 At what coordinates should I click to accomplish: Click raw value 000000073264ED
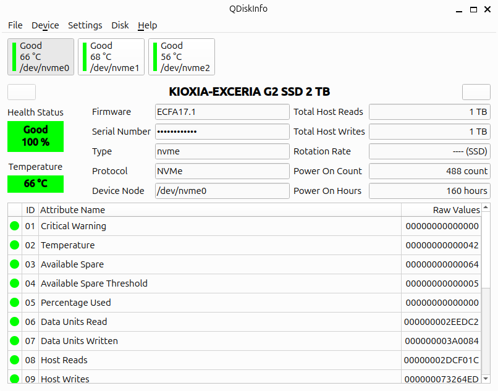point(442,379)
